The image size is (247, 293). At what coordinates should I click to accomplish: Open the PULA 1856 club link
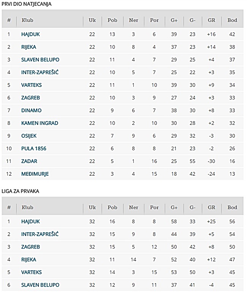[x=34, y=148]
